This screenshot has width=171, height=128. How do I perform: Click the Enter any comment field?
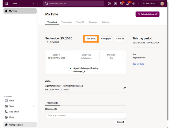(x=85, y=115)
